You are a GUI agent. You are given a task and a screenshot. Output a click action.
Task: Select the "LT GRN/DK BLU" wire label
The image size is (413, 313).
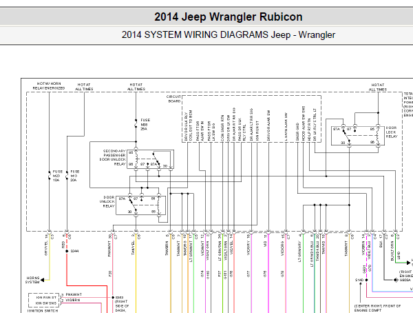(312, 254)
